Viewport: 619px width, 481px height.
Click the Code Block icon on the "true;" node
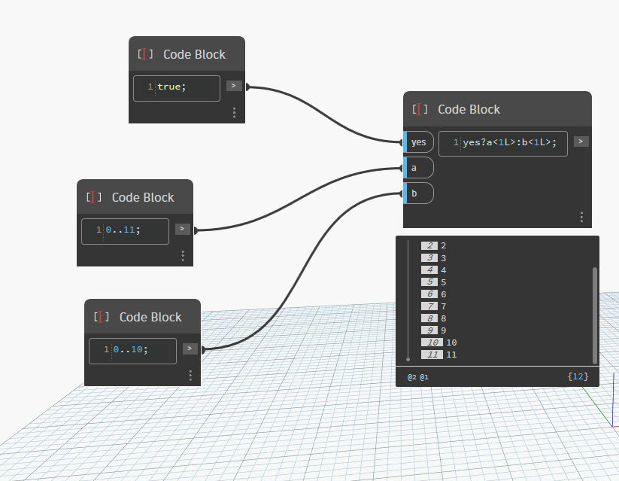click(x=144, y=53)
